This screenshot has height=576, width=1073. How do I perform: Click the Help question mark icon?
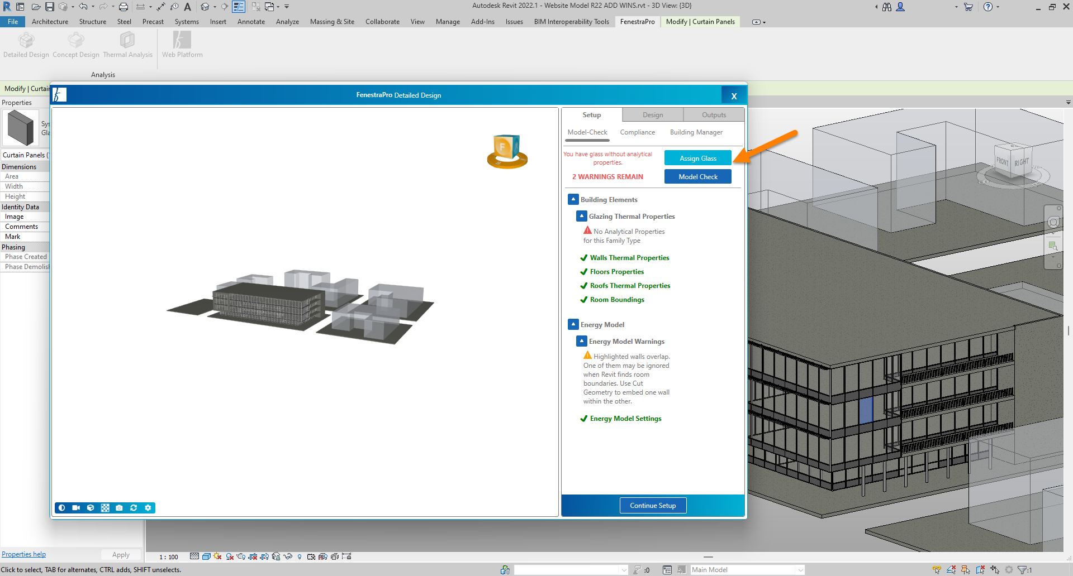(988, 7)
